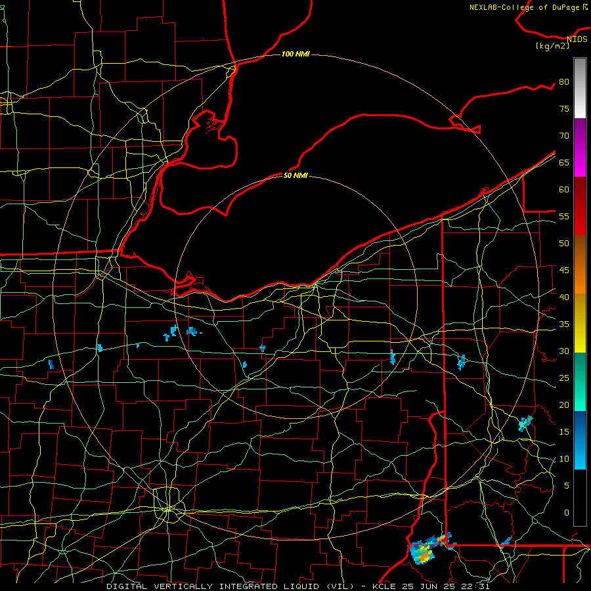Click the 40 value on the scale
This screenshot has width=591, height=591.
point(564,297)
